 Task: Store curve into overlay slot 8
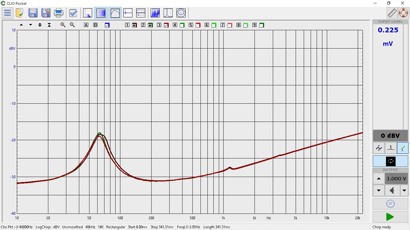[239, 25]
